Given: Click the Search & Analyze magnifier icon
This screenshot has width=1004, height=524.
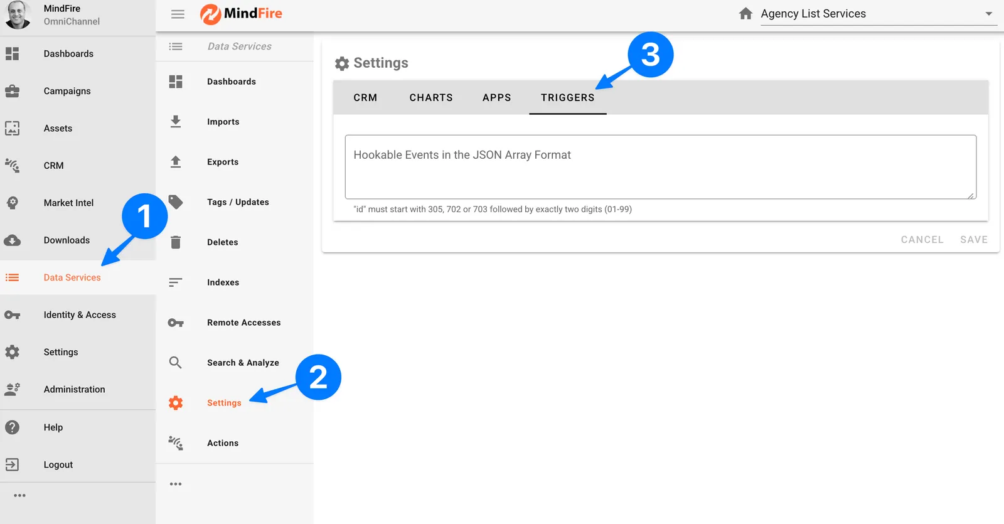Looking at the screenshot, I should click(176, 363).
